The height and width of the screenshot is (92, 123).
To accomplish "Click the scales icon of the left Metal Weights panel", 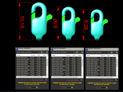I will 17,49.
